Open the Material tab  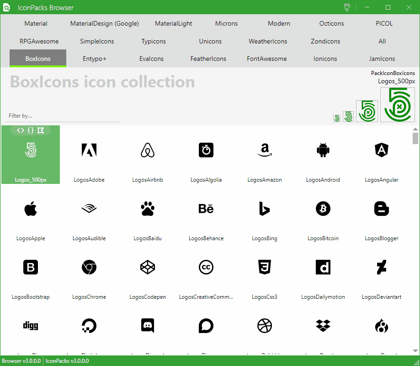point(36,24)
